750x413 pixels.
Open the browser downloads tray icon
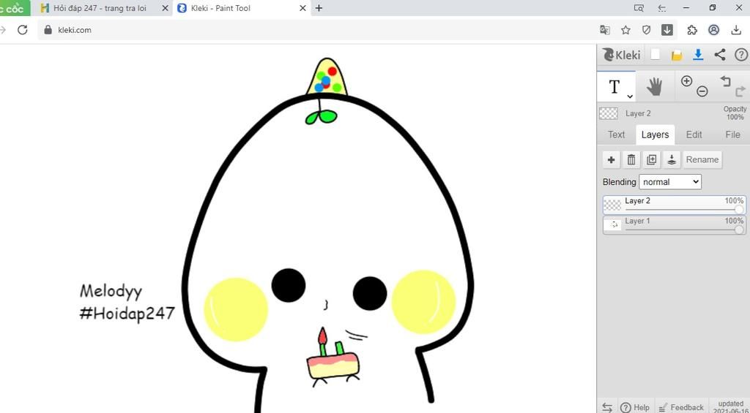tap(736, 30)
